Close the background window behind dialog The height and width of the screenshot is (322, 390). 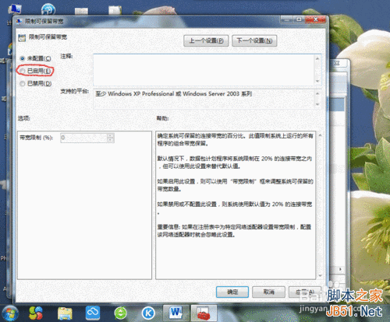point(337,63)
